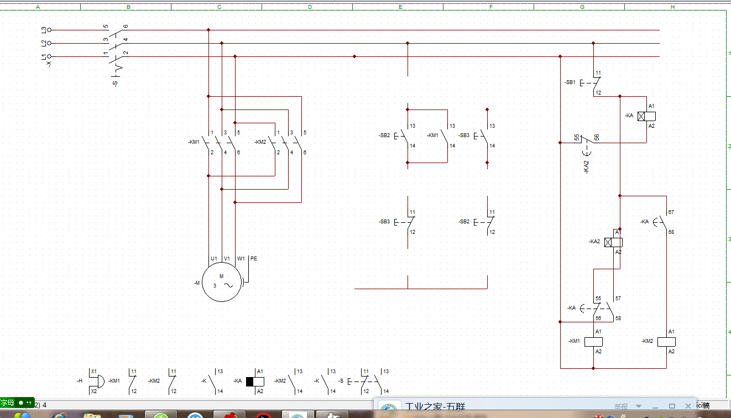Select the -KA relay coil with crossed box
This screenshot has width=731, height=418.
[x=646, y=116]
